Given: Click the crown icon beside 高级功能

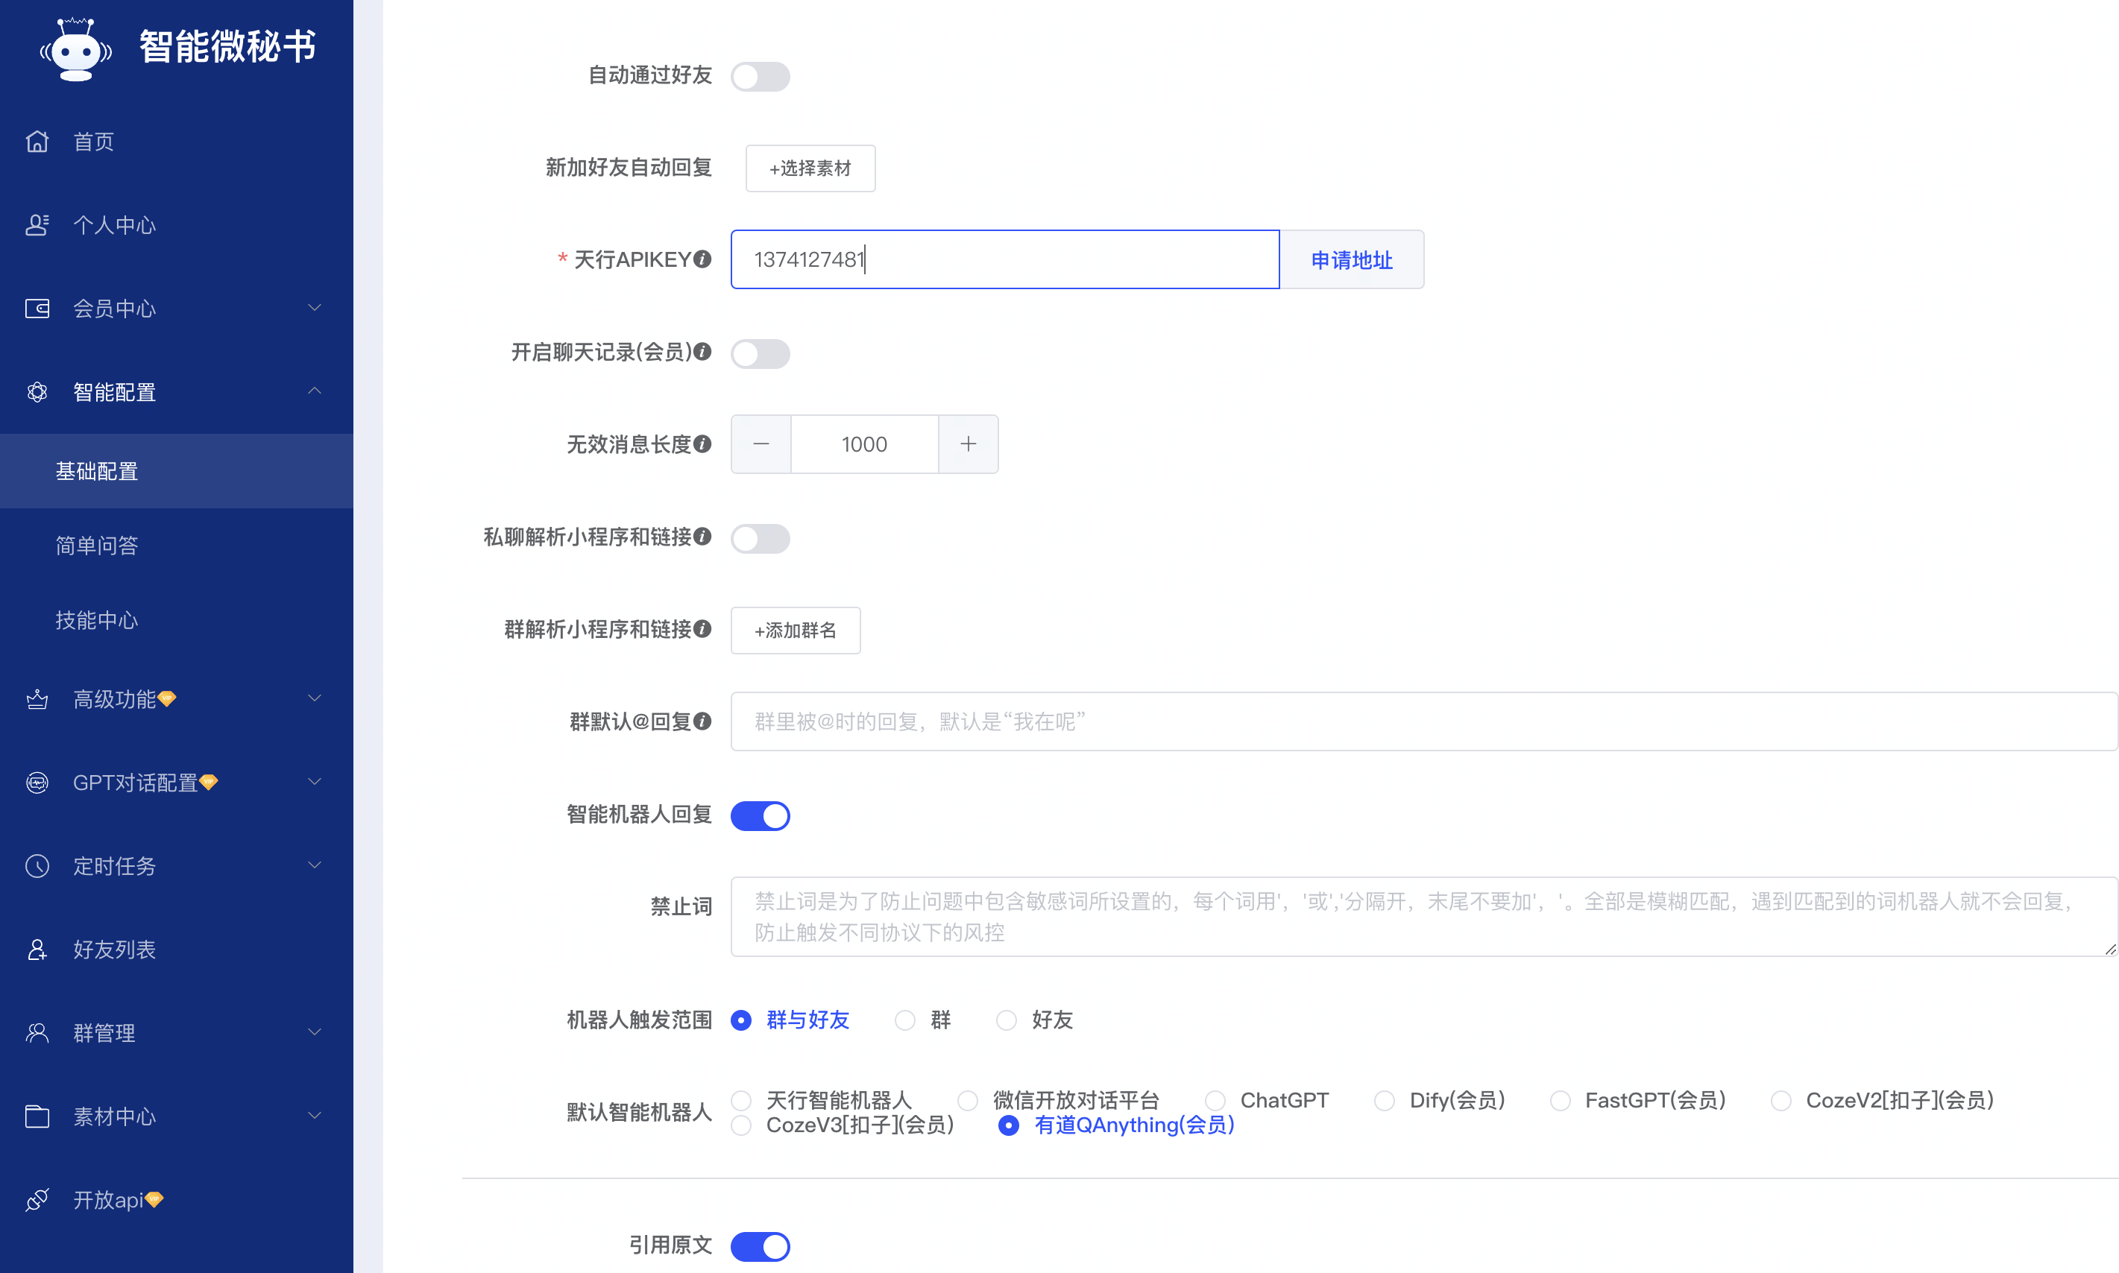Looking at the screenshot, I should (x=37, y=699).
